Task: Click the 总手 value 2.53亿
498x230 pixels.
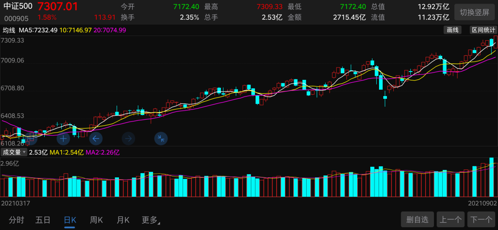Action: coord(272,17)
